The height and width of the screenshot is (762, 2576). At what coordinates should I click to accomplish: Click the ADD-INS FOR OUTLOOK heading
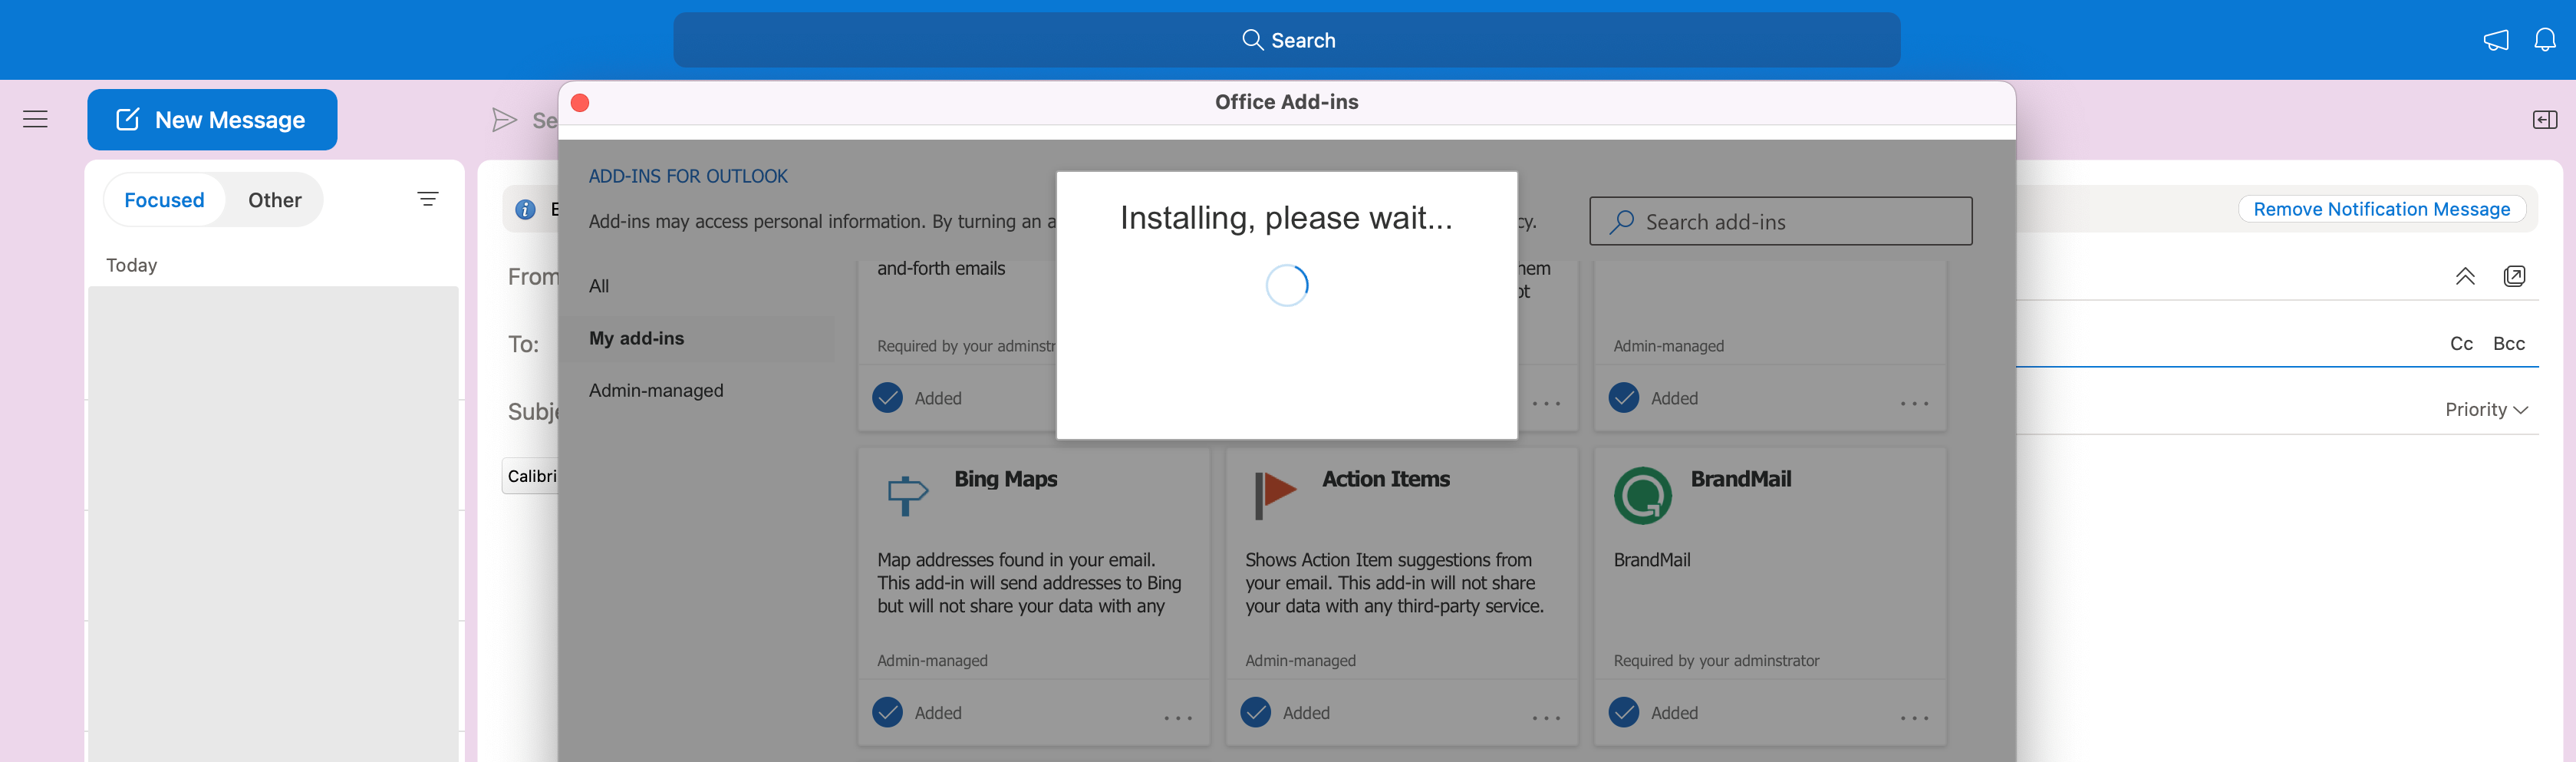687,176
